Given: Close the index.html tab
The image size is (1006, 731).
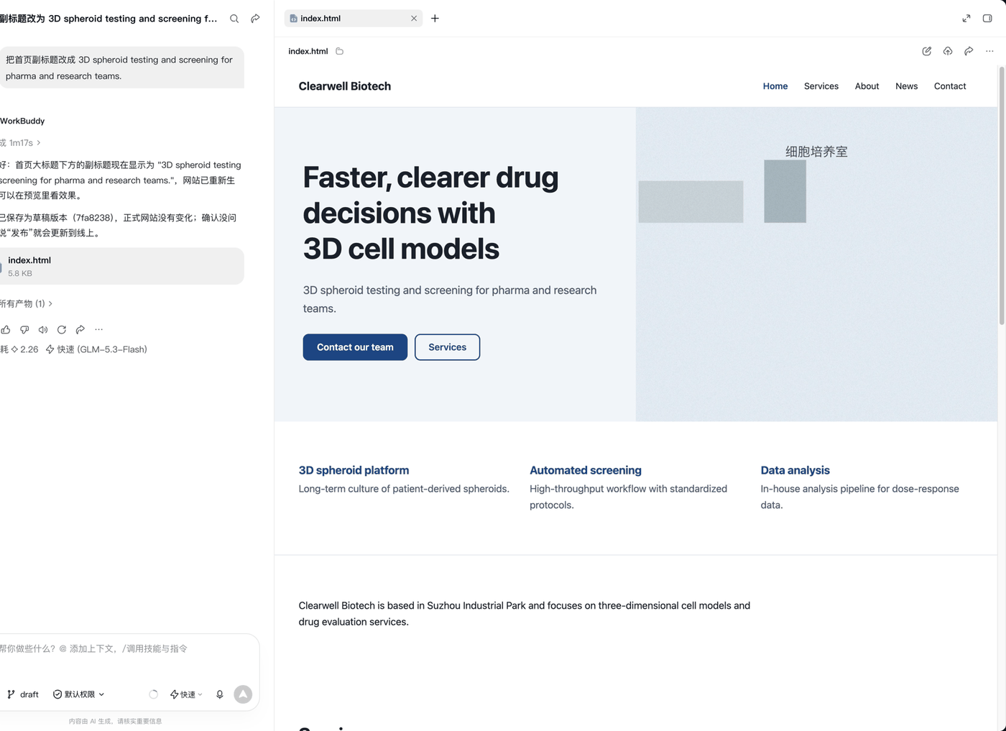Looking at the screenshot, I should 414,19.
